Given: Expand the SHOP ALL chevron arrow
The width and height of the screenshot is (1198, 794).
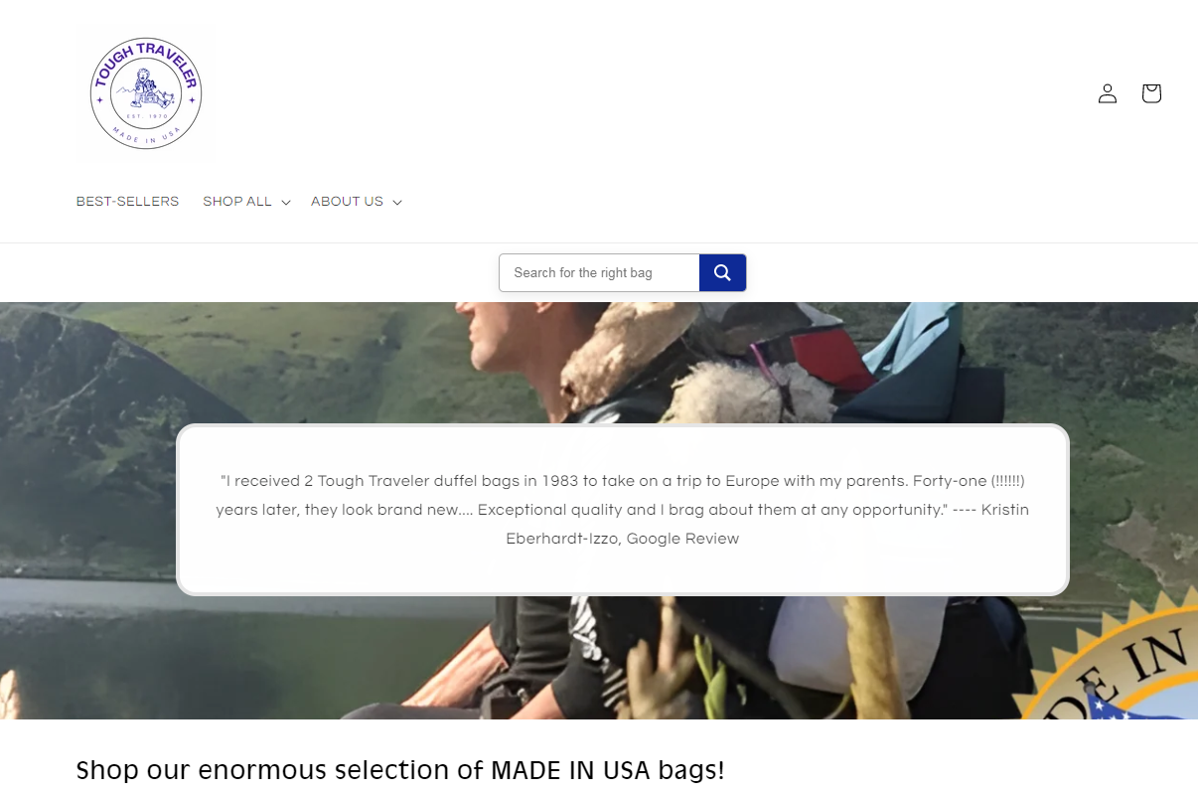Looking at the screenshot, I should (286, 203).
